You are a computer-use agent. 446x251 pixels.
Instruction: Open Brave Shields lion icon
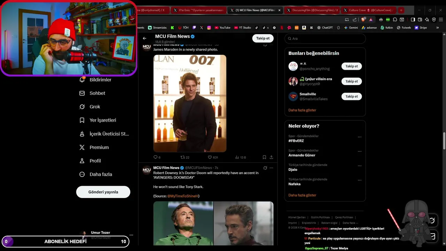tap(363, 20)
